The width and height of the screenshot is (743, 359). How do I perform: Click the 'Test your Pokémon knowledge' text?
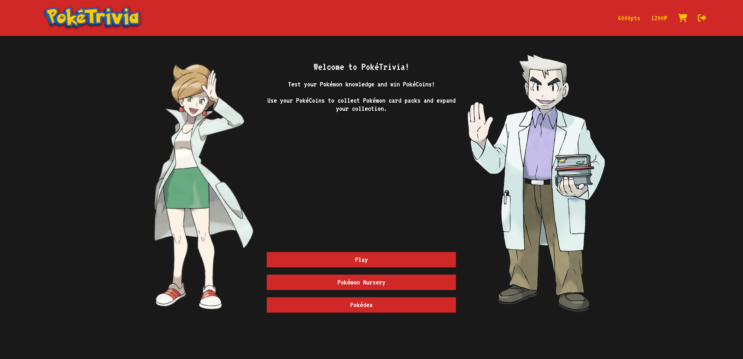point(361,84)
